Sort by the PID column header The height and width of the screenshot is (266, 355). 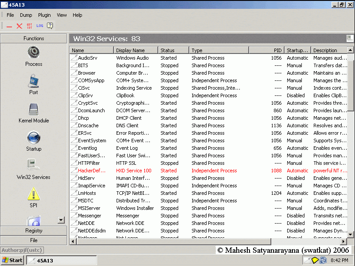coord(266,50)
